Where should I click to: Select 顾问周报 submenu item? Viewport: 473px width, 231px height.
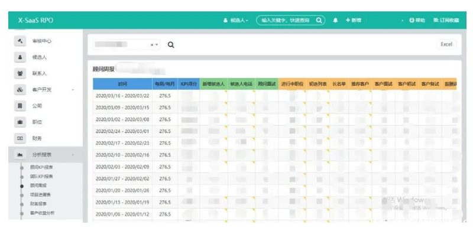coord(38,186)
